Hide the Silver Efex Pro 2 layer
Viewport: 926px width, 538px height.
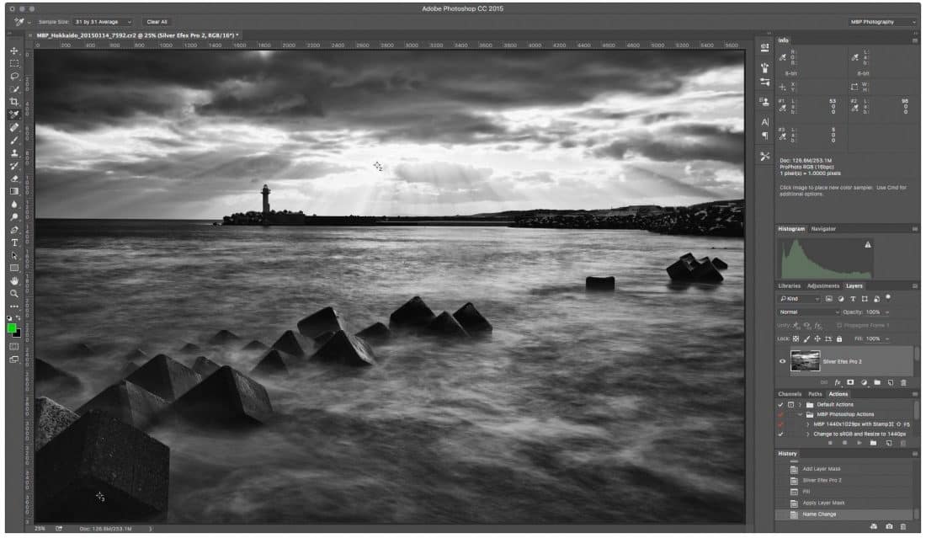pos(783,361)
